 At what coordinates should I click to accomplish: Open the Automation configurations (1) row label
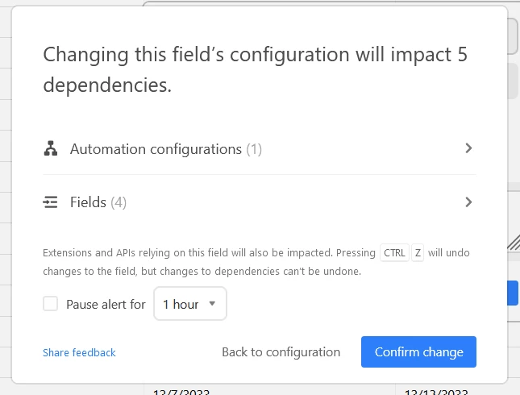(x=166, y=149)
